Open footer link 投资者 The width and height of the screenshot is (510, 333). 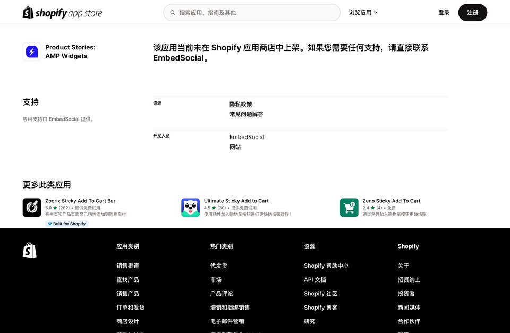(406, 293)
